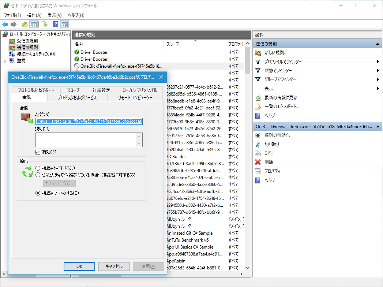
Task: Toggle the Action pane toolbar icon
Action: (x=65, y=24)
